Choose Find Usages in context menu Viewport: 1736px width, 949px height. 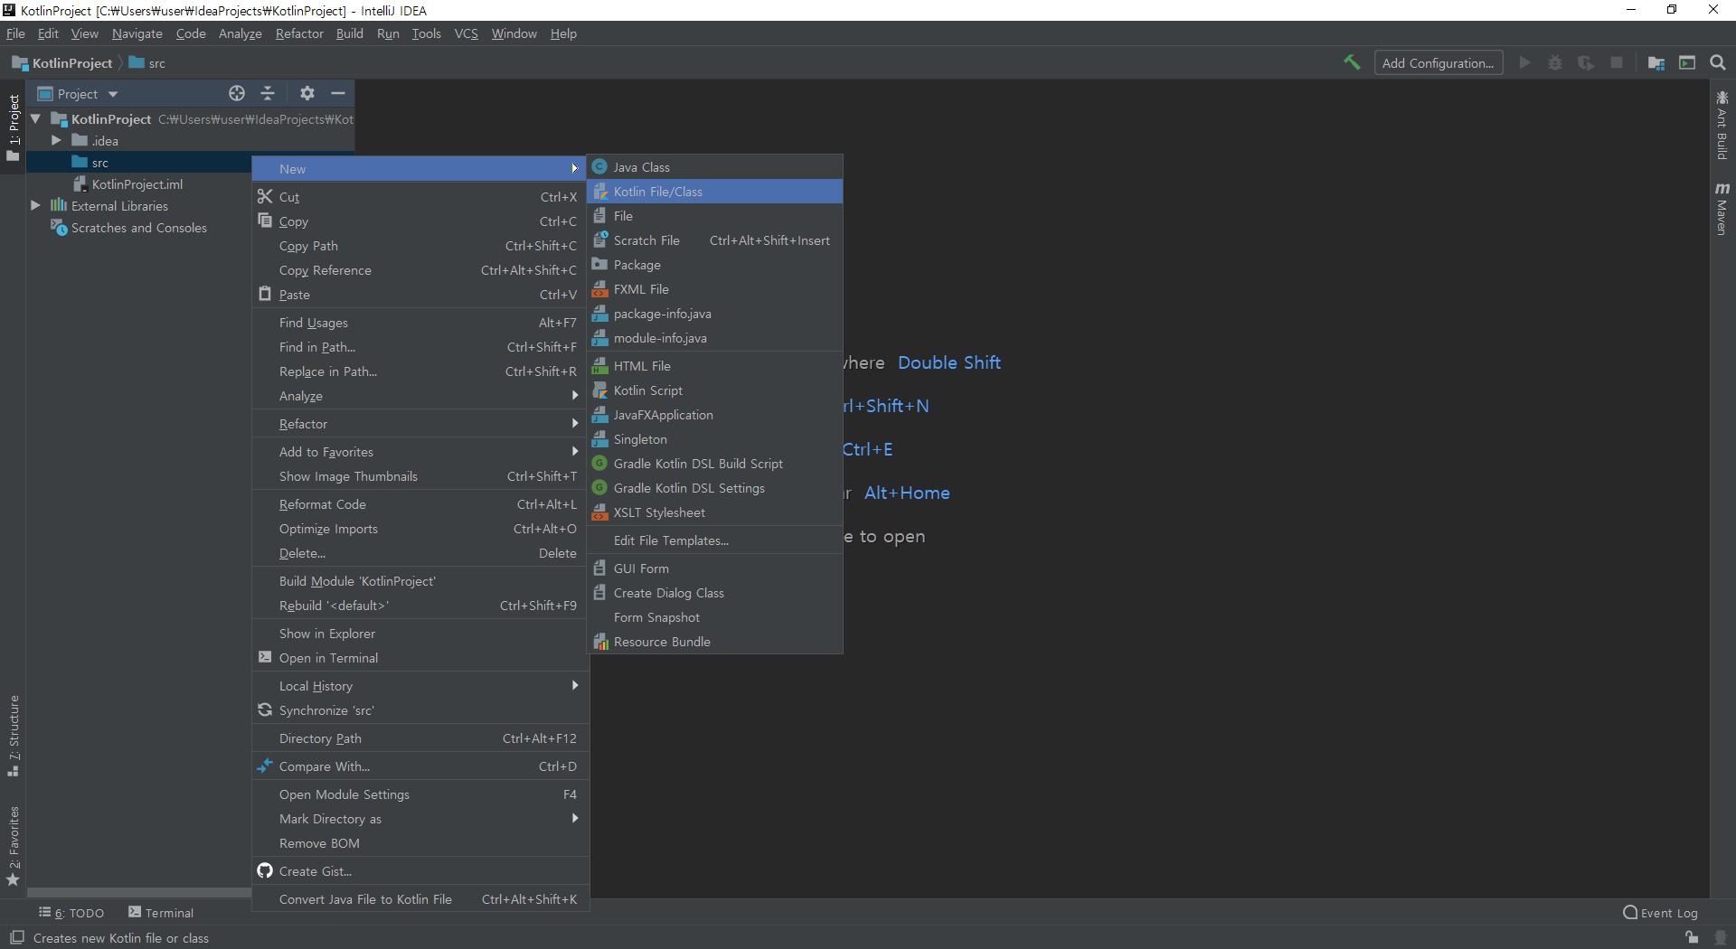pos(420,323)
